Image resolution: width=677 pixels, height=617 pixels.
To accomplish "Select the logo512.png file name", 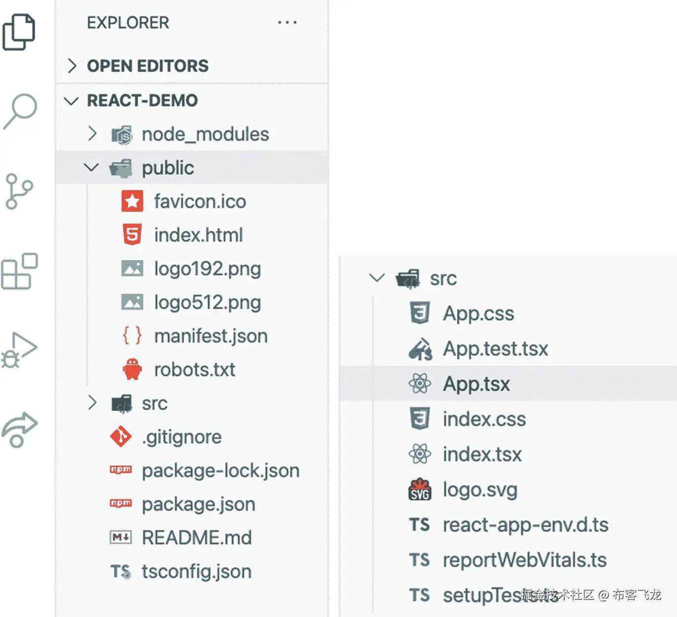I will click(x=207, y=303).
